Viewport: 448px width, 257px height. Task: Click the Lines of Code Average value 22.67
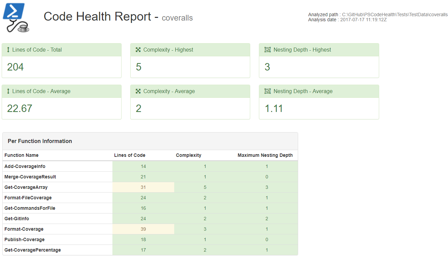click(20, 108)
